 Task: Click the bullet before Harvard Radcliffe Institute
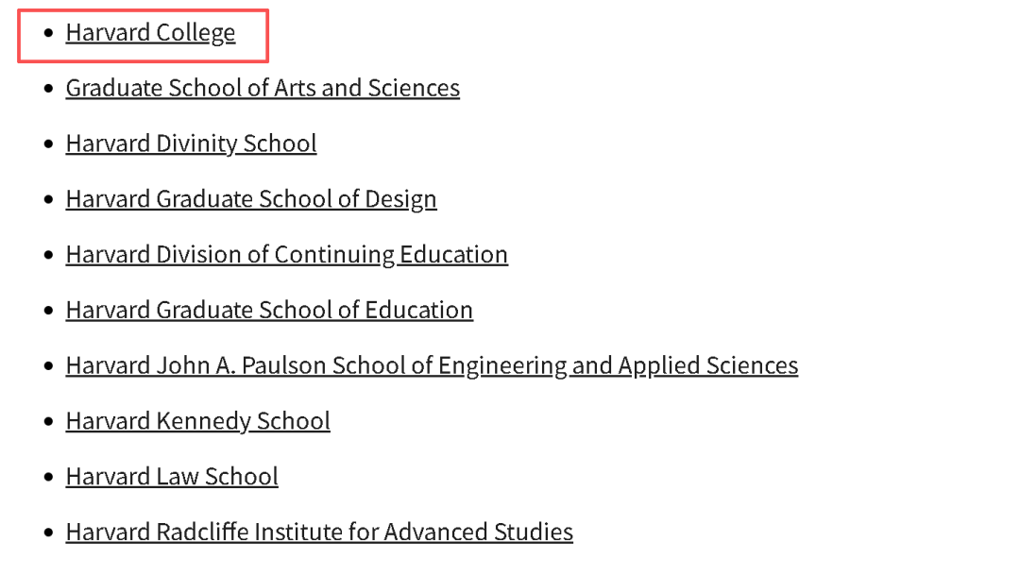[x=49, y=533]
